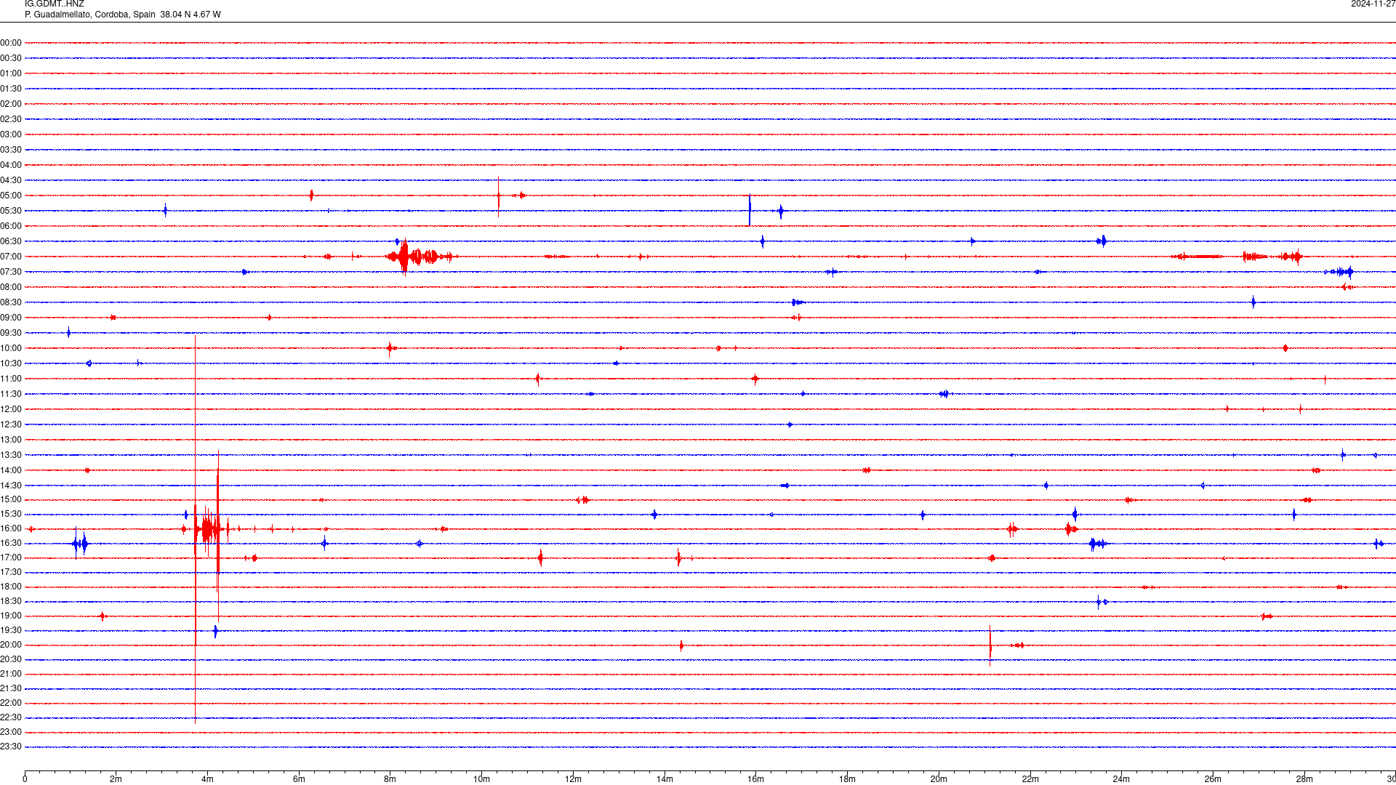Image resolution: width=1396 pixels, height=785 pixels.
Task: Click the station location text Guadalmellato, Cordoba
Action: click(81, 15)
